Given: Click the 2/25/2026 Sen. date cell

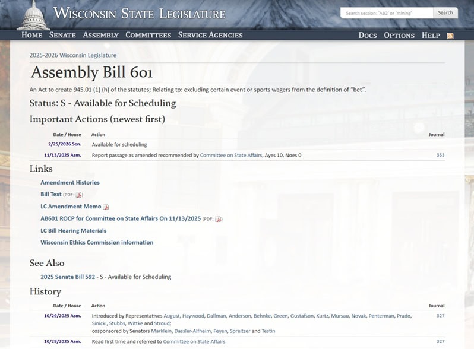Looking at the screenshot, I should [64, 144].
